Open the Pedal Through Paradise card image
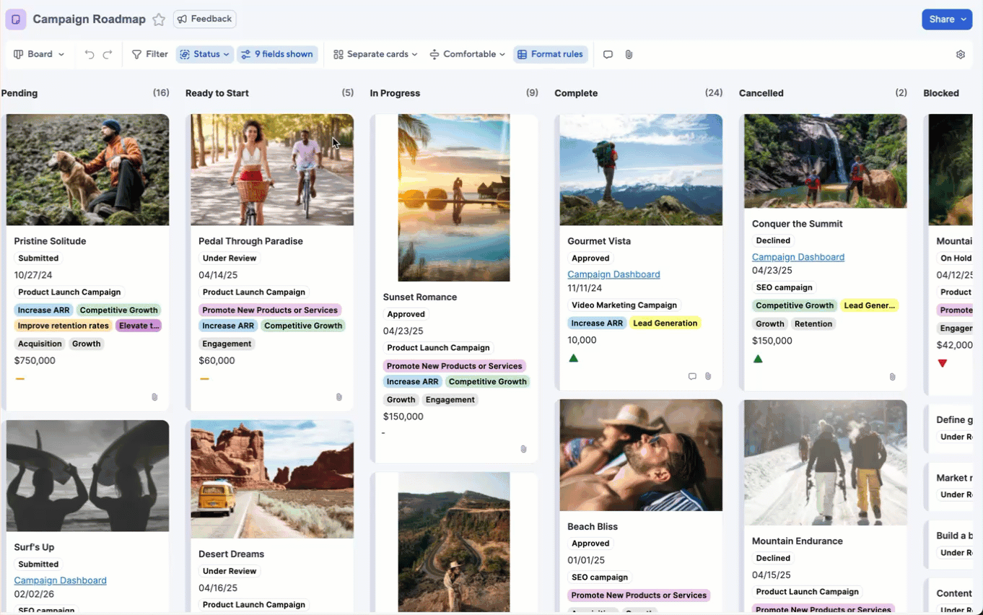This screenshot has width=983, height=615. point(272,170)
